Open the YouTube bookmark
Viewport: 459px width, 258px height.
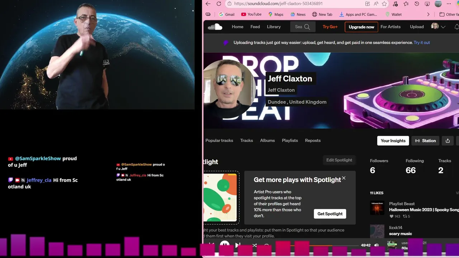(x=251, y=14)
